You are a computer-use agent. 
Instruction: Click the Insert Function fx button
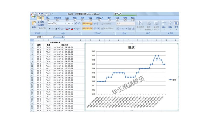click(63, 37)
